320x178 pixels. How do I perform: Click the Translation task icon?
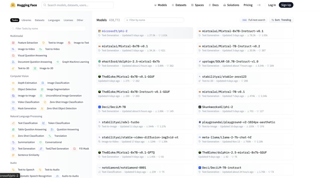49,136
